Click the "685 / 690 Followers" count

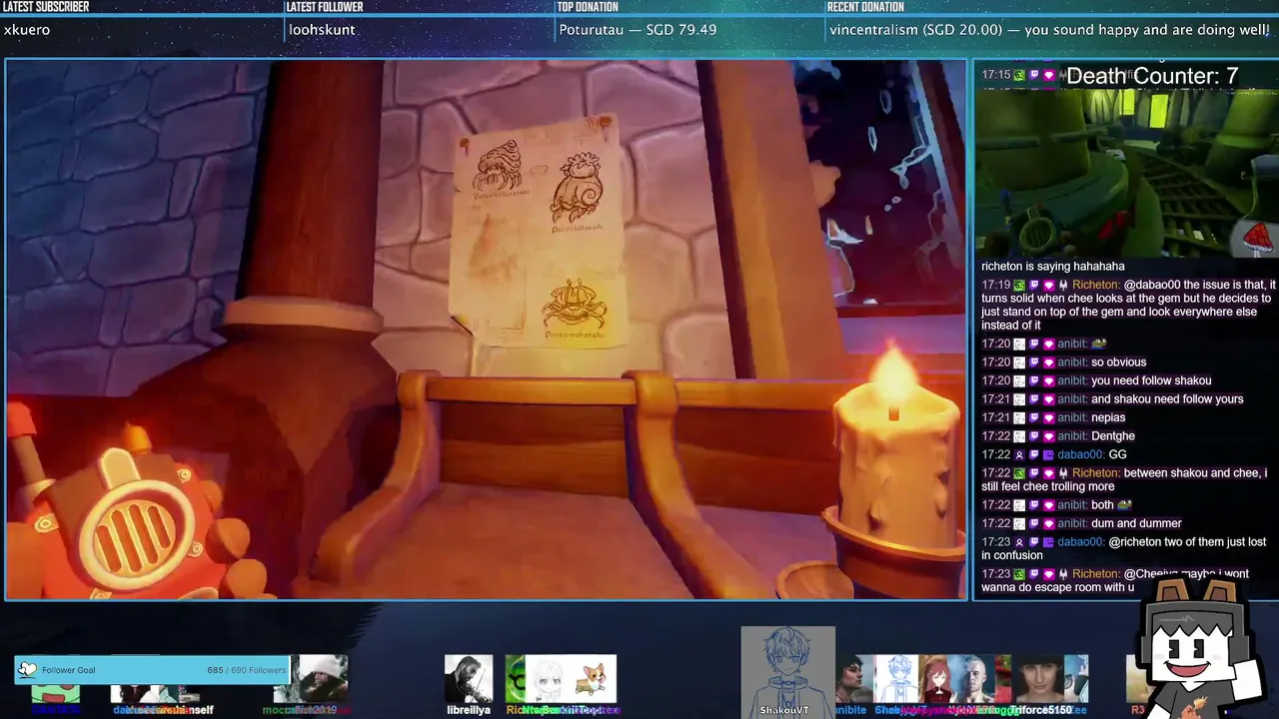[x=246, y=670]
